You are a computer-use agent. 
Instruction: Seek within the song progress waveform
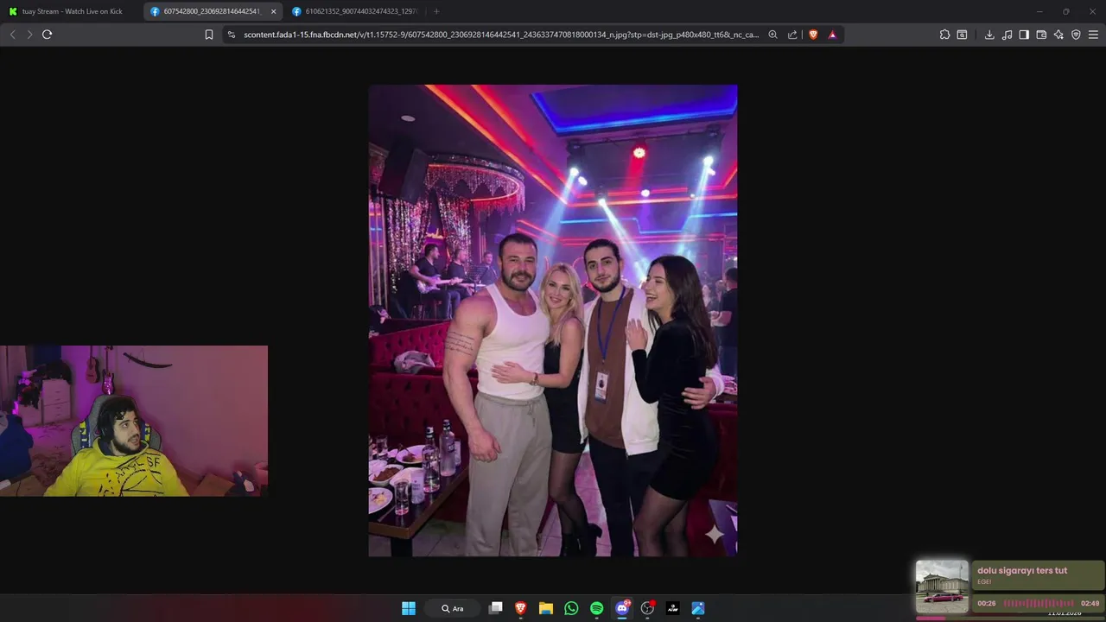point(1039,603)
